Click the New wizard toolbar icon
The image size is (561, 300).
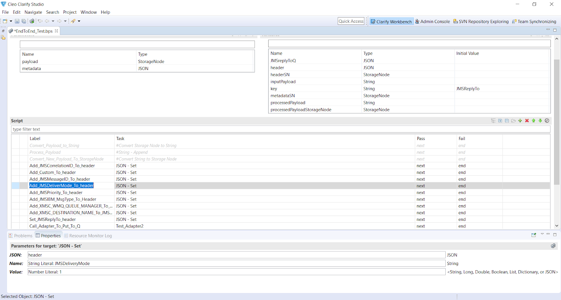tap(5, 21)
